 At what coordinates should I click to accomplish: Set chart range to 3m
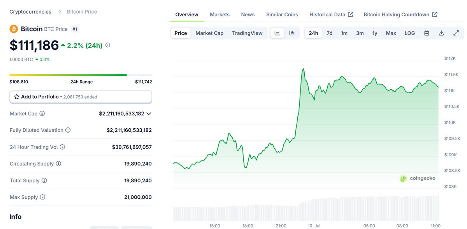(x=360, y=33)
